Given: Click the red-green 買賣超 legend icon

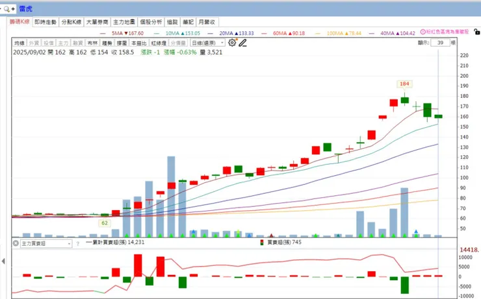Looking at the screenshot, I should pyautogui.click(x=262, y=243).
